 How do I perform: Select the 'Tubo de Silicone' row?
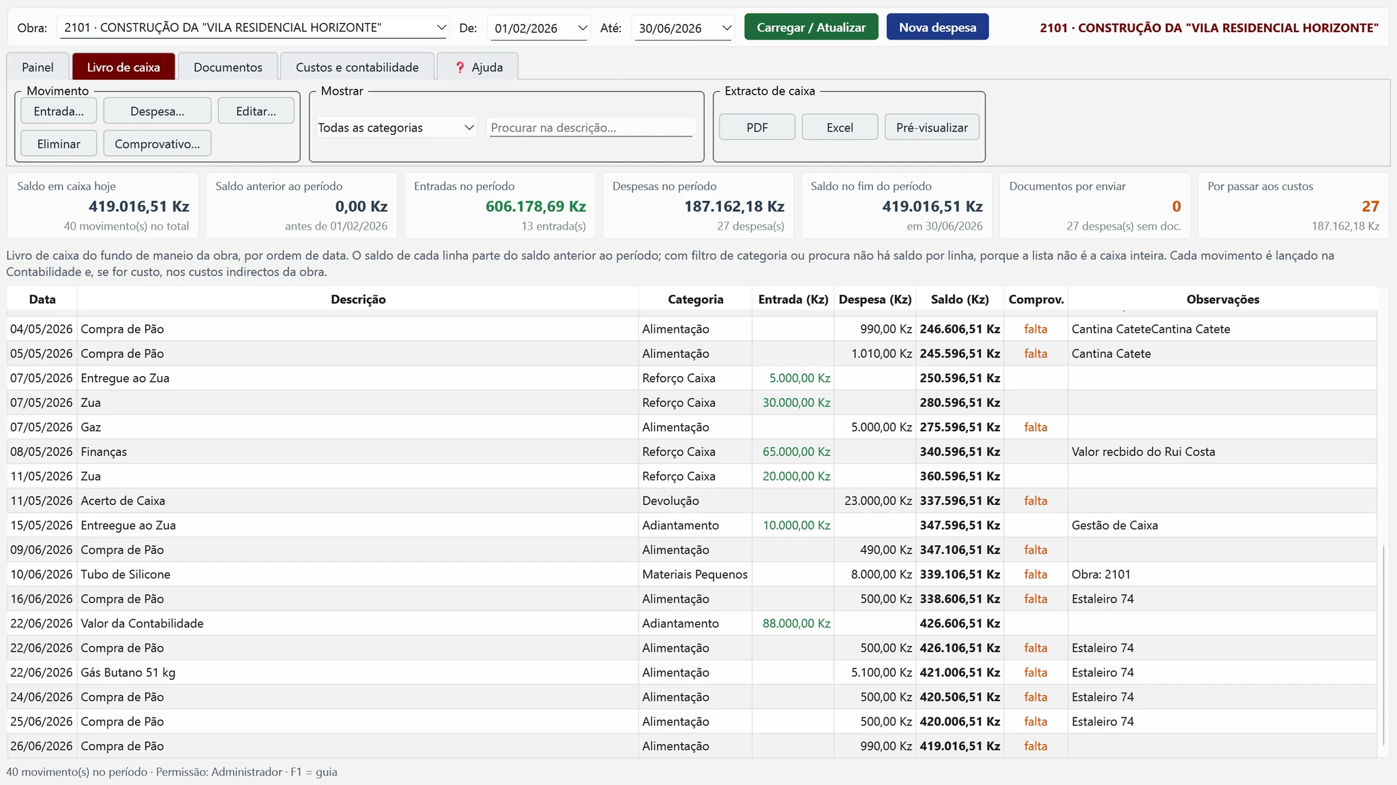(692, 574)
